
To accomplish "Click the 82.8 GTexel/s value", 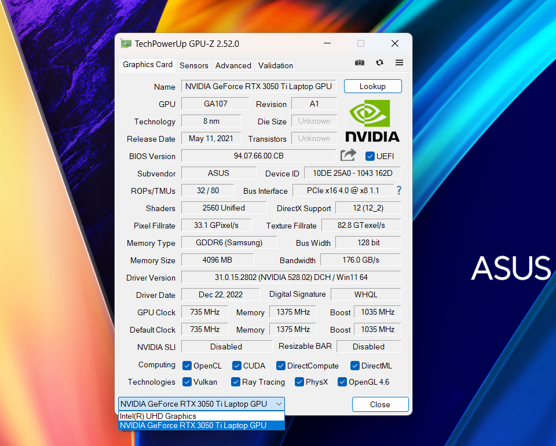I will click(x=361, y=225).
